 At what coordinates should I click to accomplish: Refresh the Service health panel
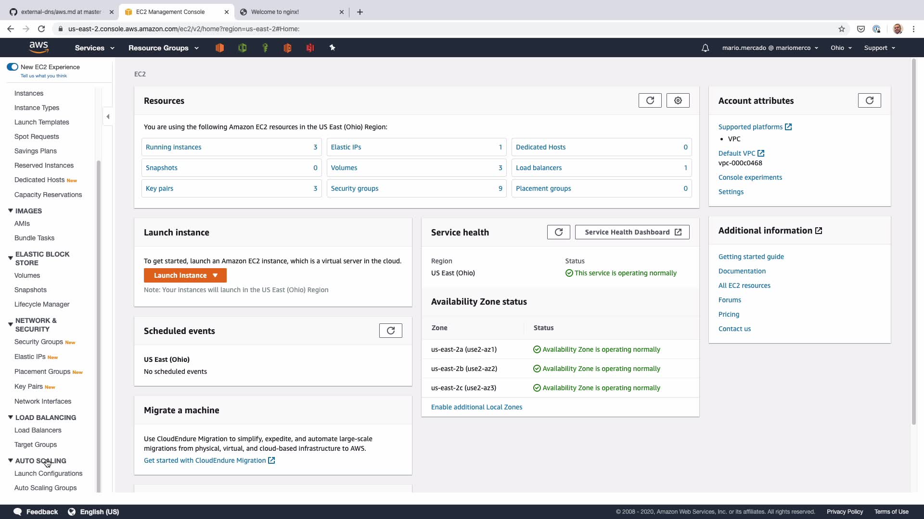(x=558, y=232)
